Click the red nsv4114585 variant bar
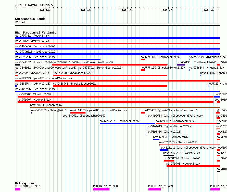227x192 pixels. coord(78,113)
